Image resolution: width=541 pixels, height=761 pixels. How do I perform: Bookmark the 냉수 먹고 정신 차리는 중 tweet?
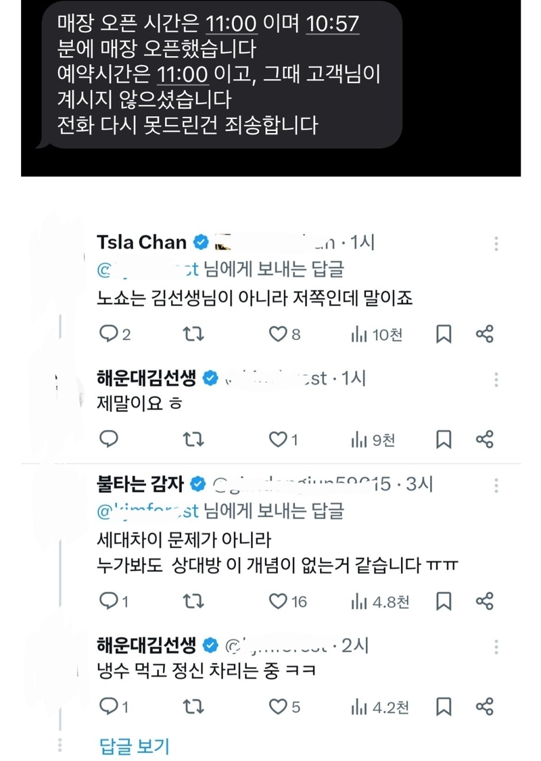coord(444,707)
